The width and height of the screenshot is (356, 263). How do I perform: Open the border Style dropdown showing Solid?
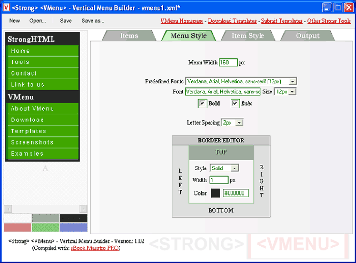235,168
